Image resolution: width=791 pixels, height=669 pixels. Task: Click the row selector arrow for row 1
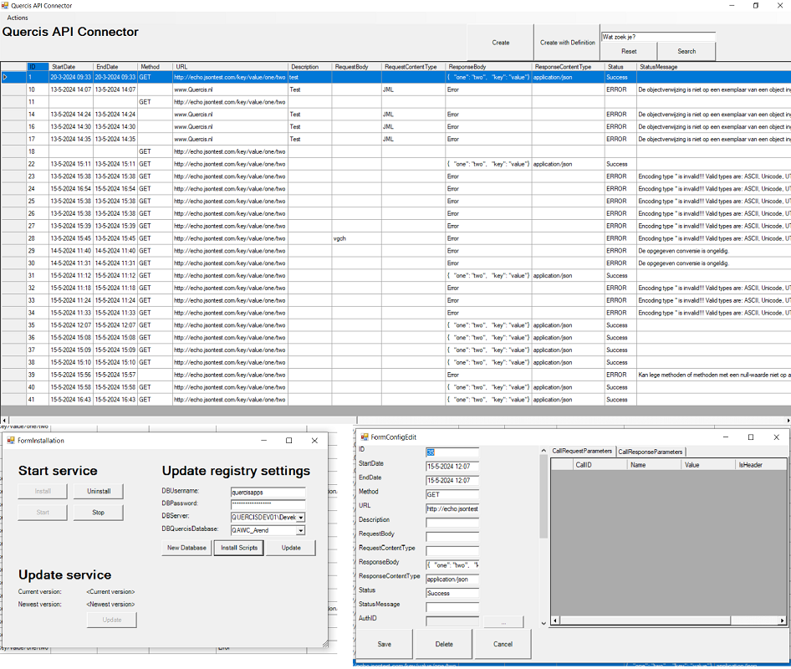(7, 77)
